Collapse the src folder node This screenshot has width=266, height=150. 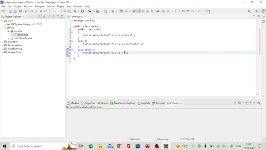click(x=5, y=28)
